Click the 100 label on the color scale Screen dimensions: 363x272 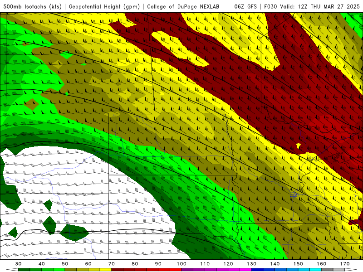181,264
